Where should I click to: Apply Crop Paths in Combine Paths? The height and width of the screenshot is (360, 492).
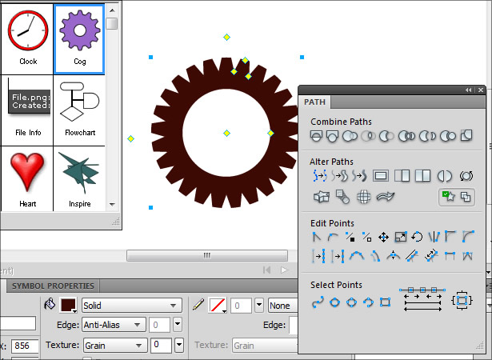[x=466, y=135]
